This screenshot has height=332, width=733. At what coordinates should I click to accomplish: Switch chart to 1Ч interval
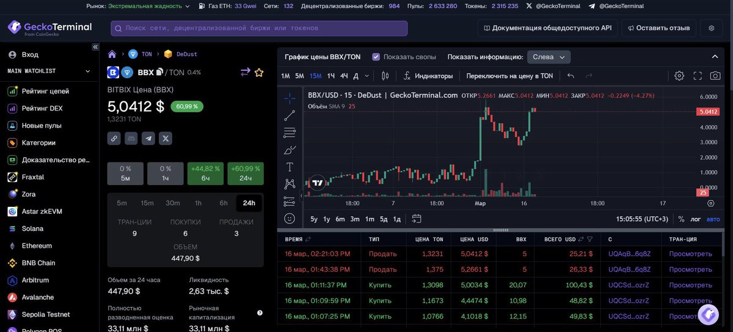pyautogui.click(x=331, y=76)
